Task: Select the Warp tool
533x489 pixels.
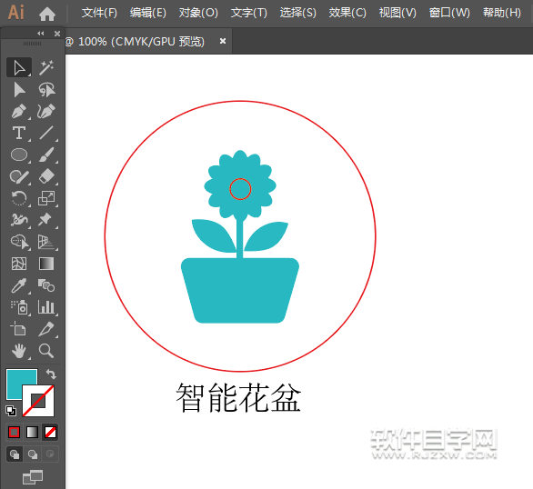Action: [x=19, y=220]
